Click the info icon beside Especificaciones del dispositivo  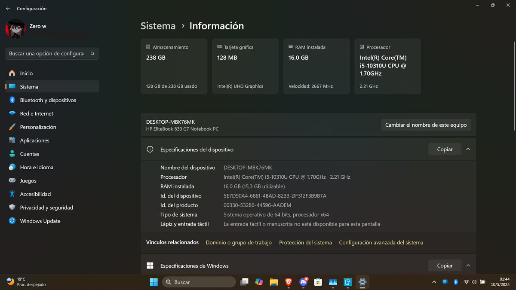150,150
